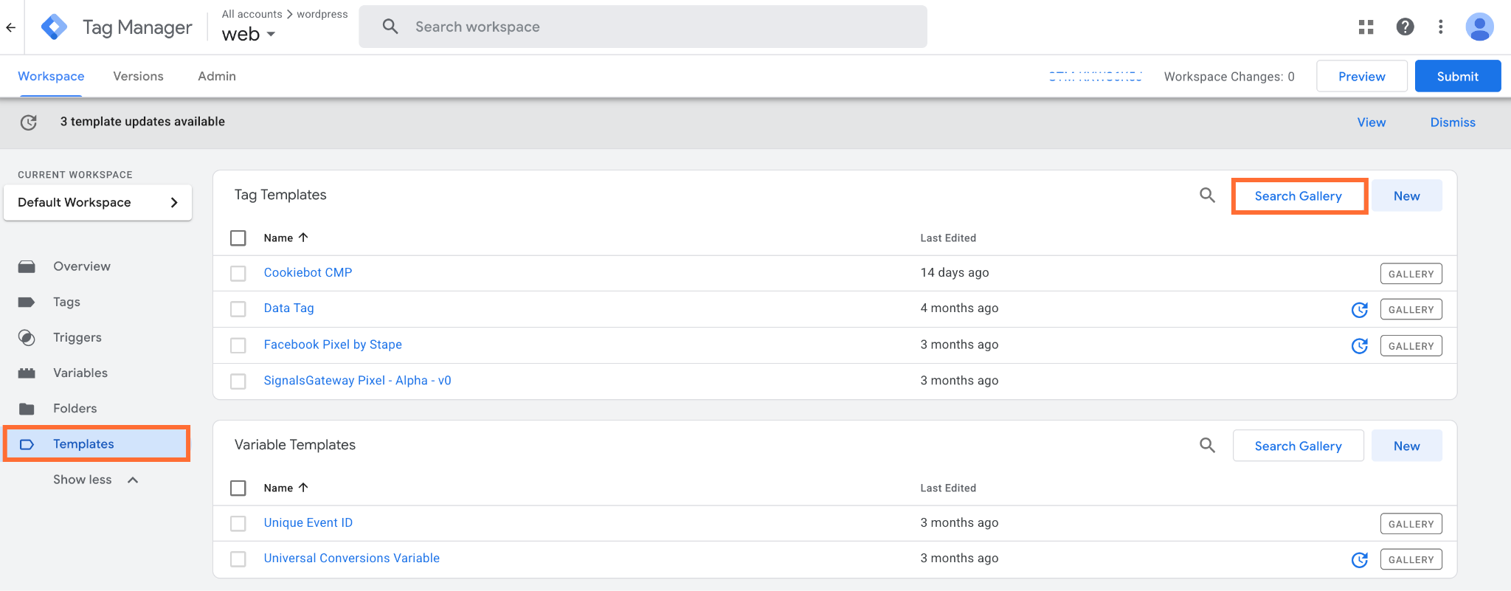Open the Universal Conversions Variable template
1511x591 pixels.
pyautogui.click(x=352, y=558)
